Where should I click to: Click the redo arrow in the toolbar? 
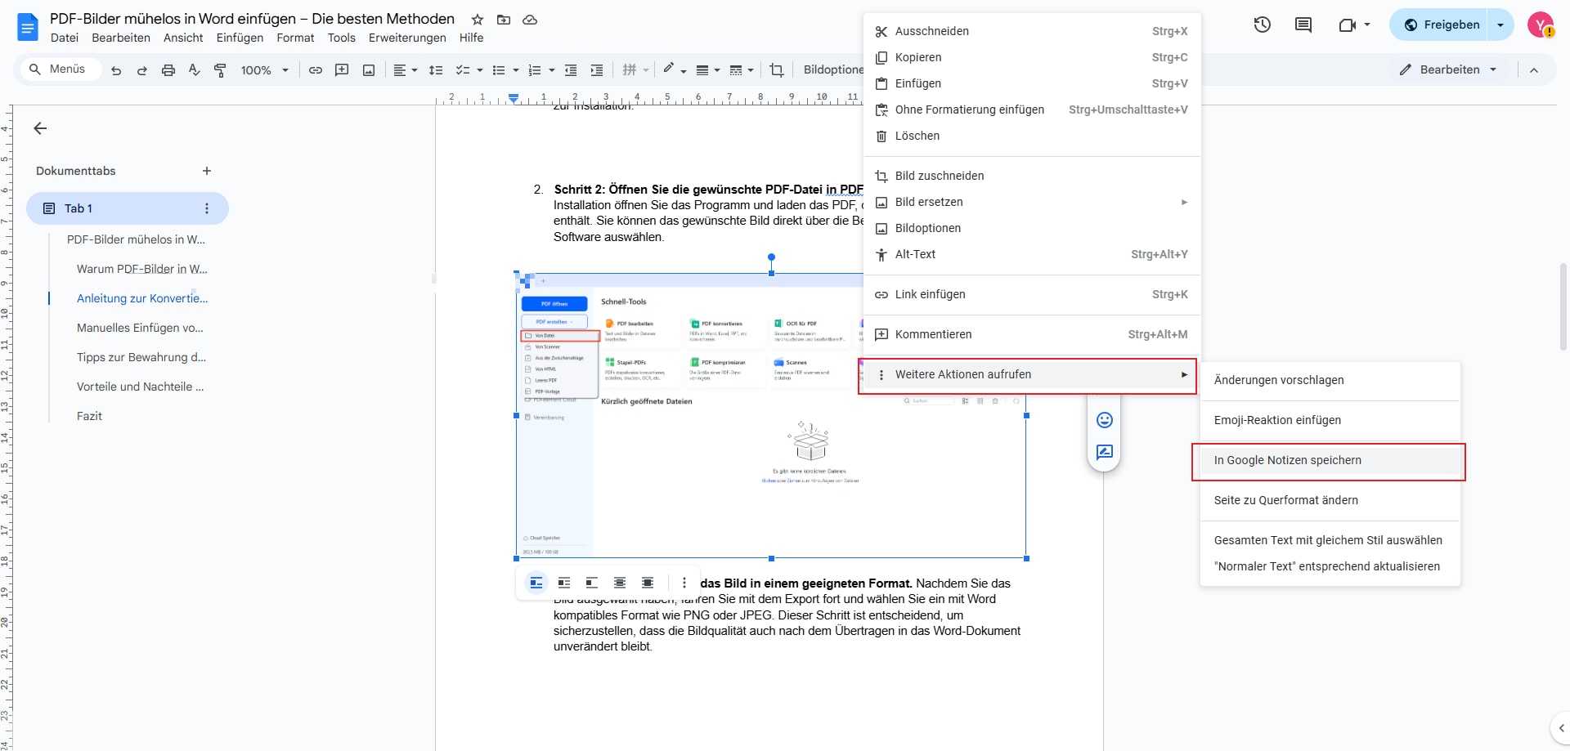(x=142, y=70)
